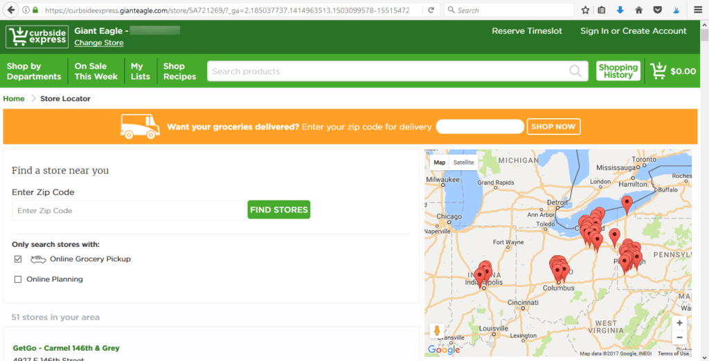This screenshot has width=709, height=361.
Task: Uncheck the Online Grocery Pickup checkbox
Action: 18,259
